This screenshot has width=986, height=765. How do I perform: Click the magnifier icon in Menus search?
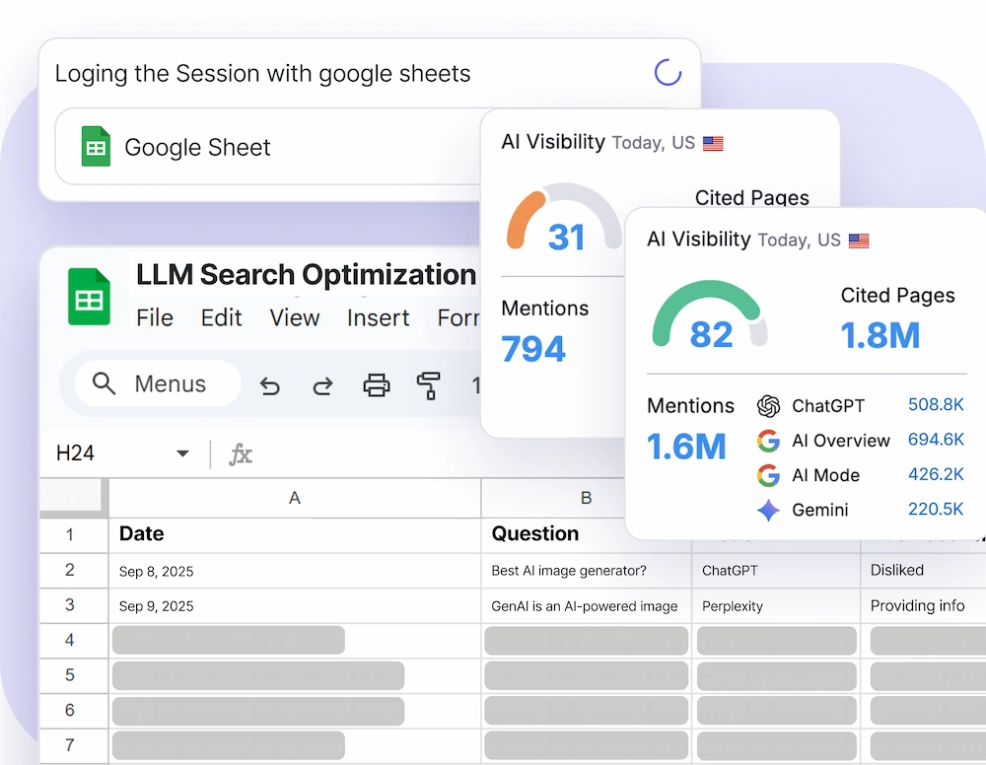click(104, 382)
